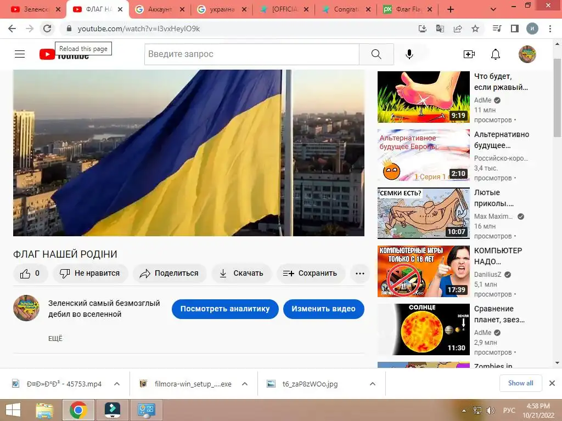Open the channel avatar beside the channel name
562x421 pixels.
point(26,308)
